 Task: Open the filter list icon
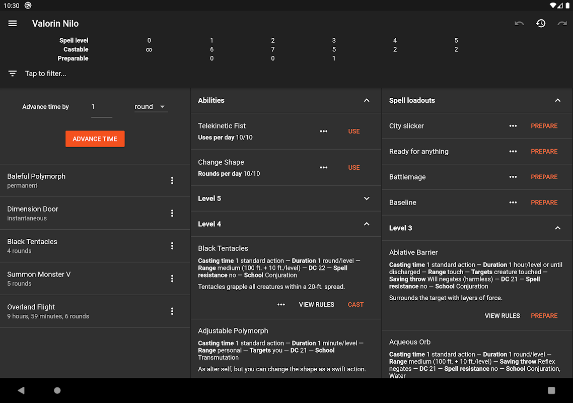click(13, 74)
